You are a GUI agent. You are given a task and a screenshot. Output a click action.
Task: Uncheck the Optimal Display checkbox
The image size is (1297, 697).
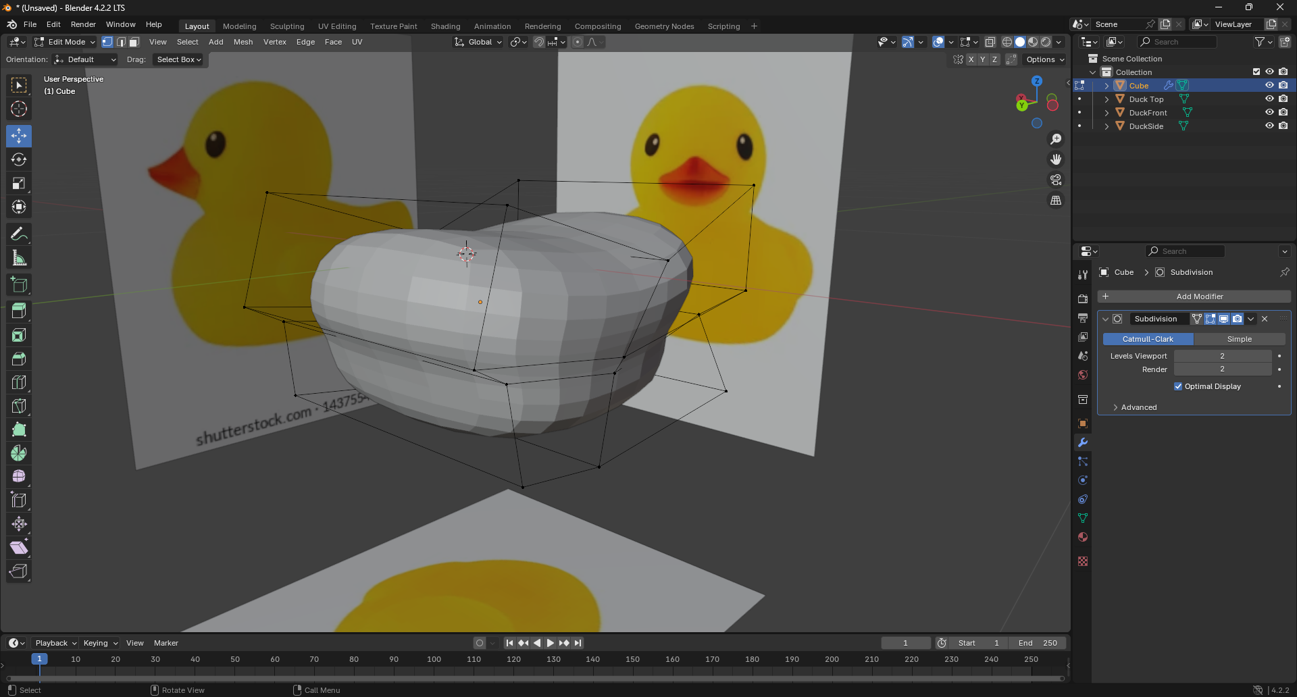(x=1178, y=386)
